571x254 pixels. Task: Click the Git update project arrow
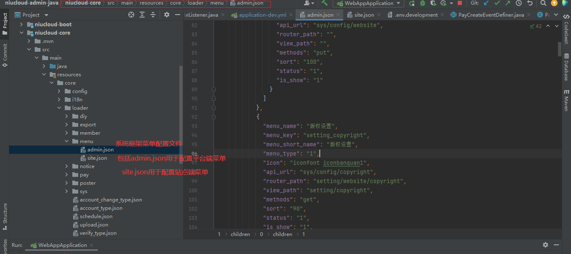point(486,3)
